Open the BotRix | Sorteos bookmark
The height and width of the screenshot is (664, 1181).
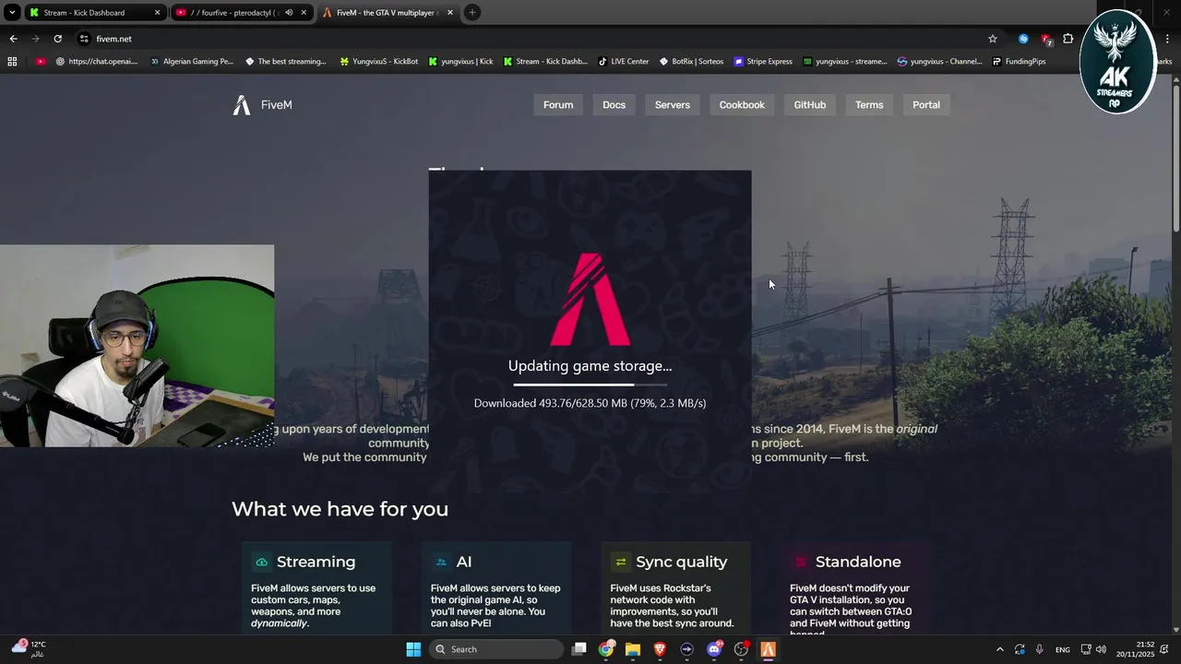click(691, 62)
